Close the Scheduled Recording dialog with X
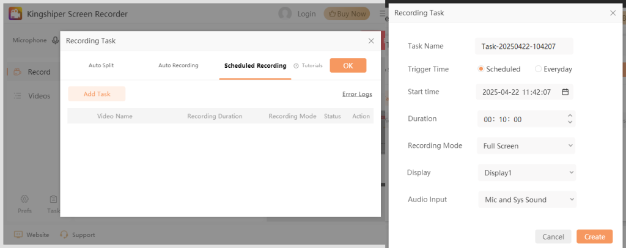This screenshot has width=626, height=248. click(371, 41)
